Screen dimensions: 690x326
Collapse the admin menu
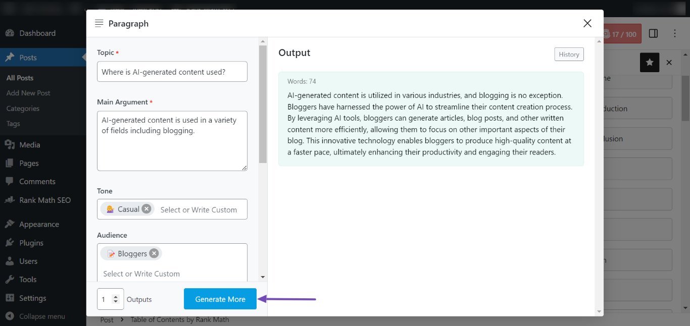tap(35, 316)
